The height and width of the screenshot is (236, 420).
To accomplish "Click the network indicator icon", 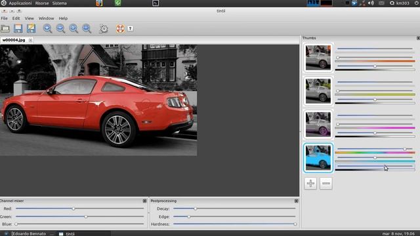I will 362,3.
